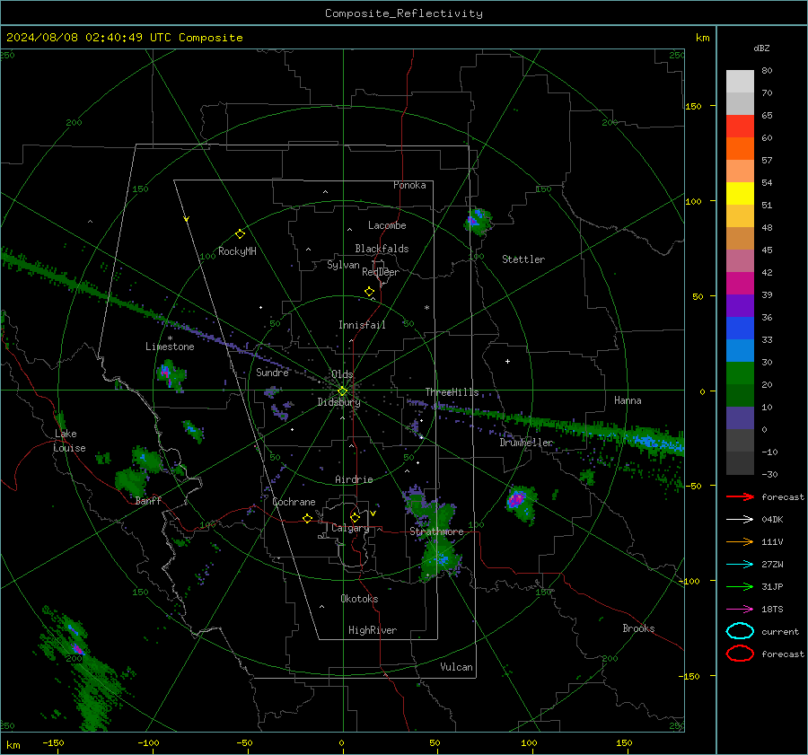Click the Vulcan town label

coord(457,667)
